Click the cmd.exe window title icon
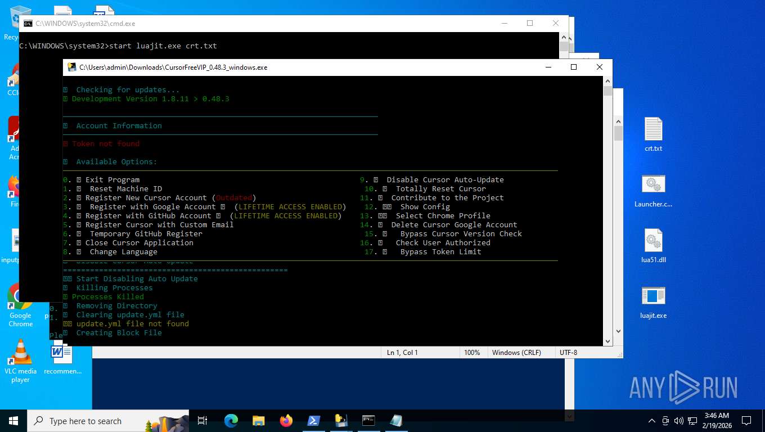The image size is (765, 432). pyautogui.click(x=28, y=24)
